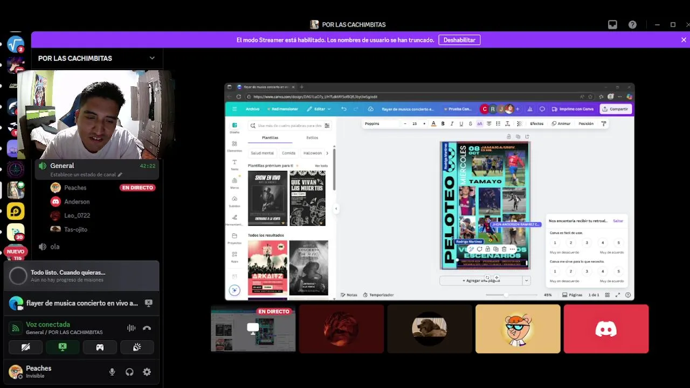The height and width of the screenshot is (388, 690).
Task: Toggle bold text formatting
Action: click(x=443, y=123)
